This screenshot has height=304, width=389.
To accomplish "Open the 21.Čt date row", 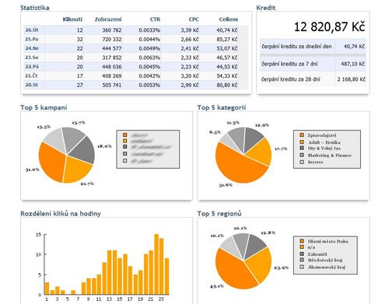I will (135, 75).
